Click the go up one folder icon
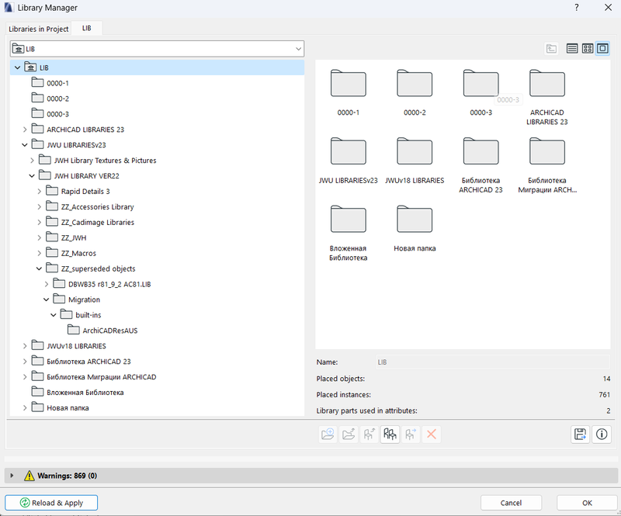The image size is (621, 516). click(x=551, y=49)
